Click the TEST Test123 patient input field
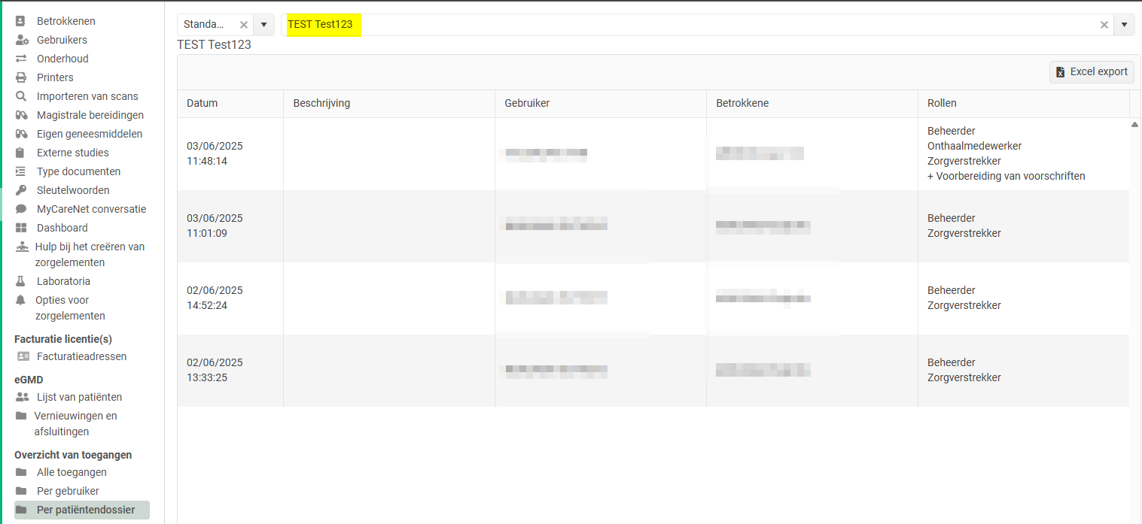 (x=678, y=25)
